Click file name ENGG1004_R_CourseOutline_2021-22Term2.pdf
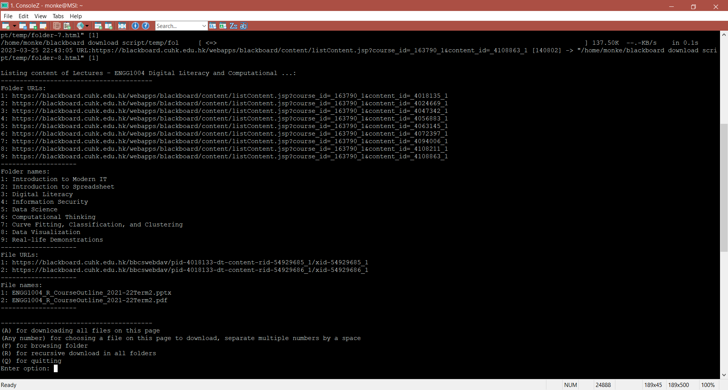The width and height of the screenshot is (728, 390). (90, 300)
